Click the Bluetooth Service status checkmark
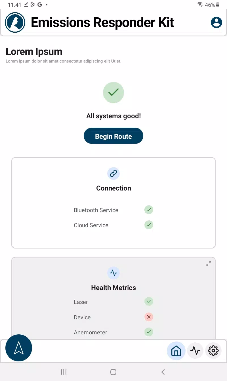Image resolution: width=227 pixels, height=381 pixels. tap(149, 210)
